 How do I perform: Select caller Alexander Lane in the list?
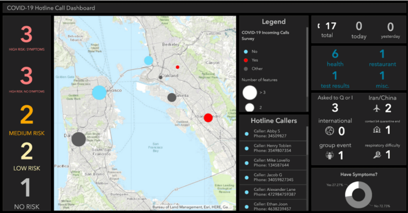tap(273, 191)
